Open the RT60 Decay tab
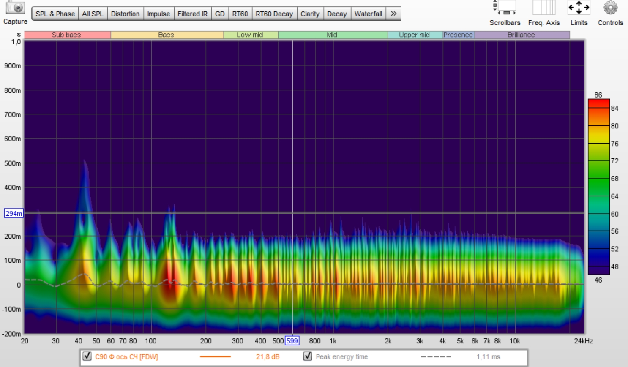The width and height of the screenshot is (628, 367). [x=274, y=14]
